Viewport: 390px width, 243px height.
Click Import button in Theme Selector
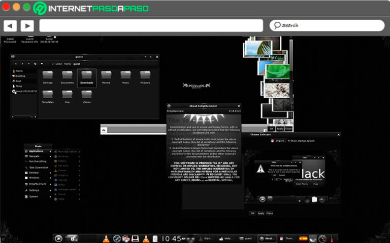pyautogui.click(x=278, y=141)
